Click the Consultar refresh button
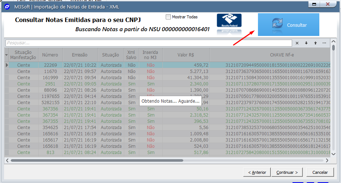Viewport: 341px width, 183px height. click(x=288, y=25)
